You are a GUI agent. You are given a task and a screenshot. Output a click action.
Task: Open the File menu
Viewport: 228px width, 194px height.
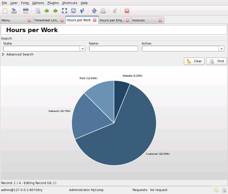pos(4,3)
